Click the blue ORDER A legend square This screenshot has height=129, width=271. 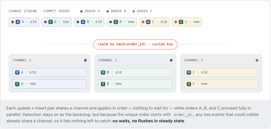[x=81, y=11]
